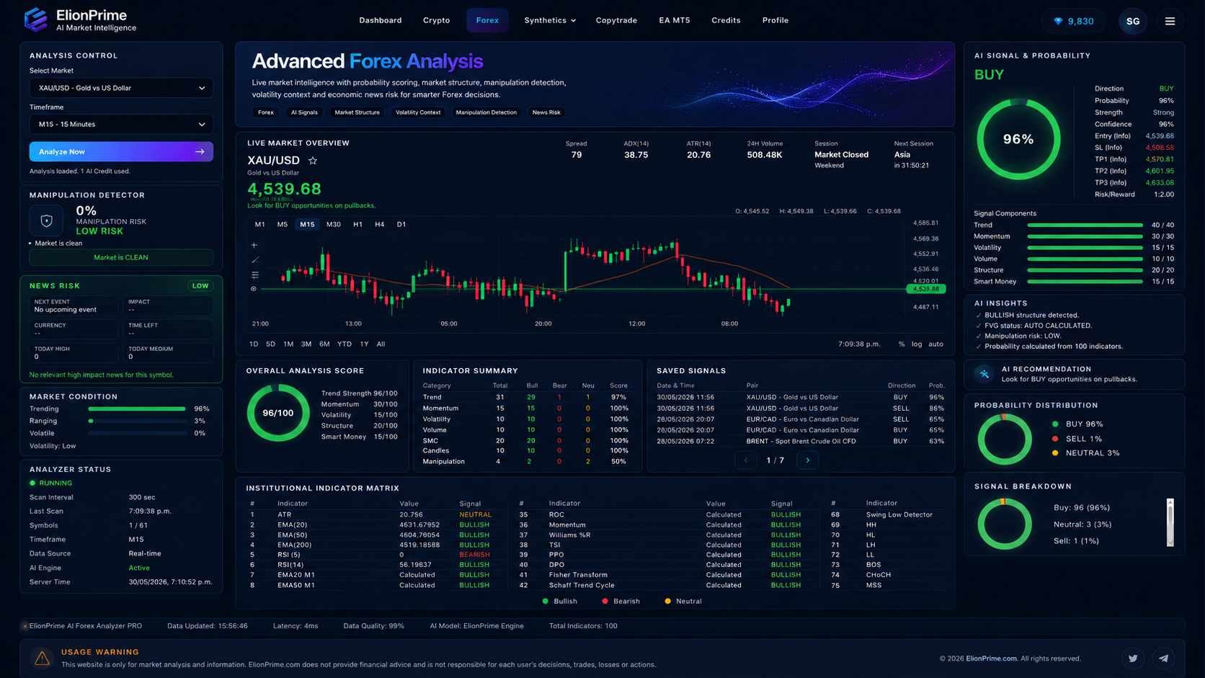Click the LOW news risk badge
Screen dimensions: 1205x678
click(x=200, y=286)
